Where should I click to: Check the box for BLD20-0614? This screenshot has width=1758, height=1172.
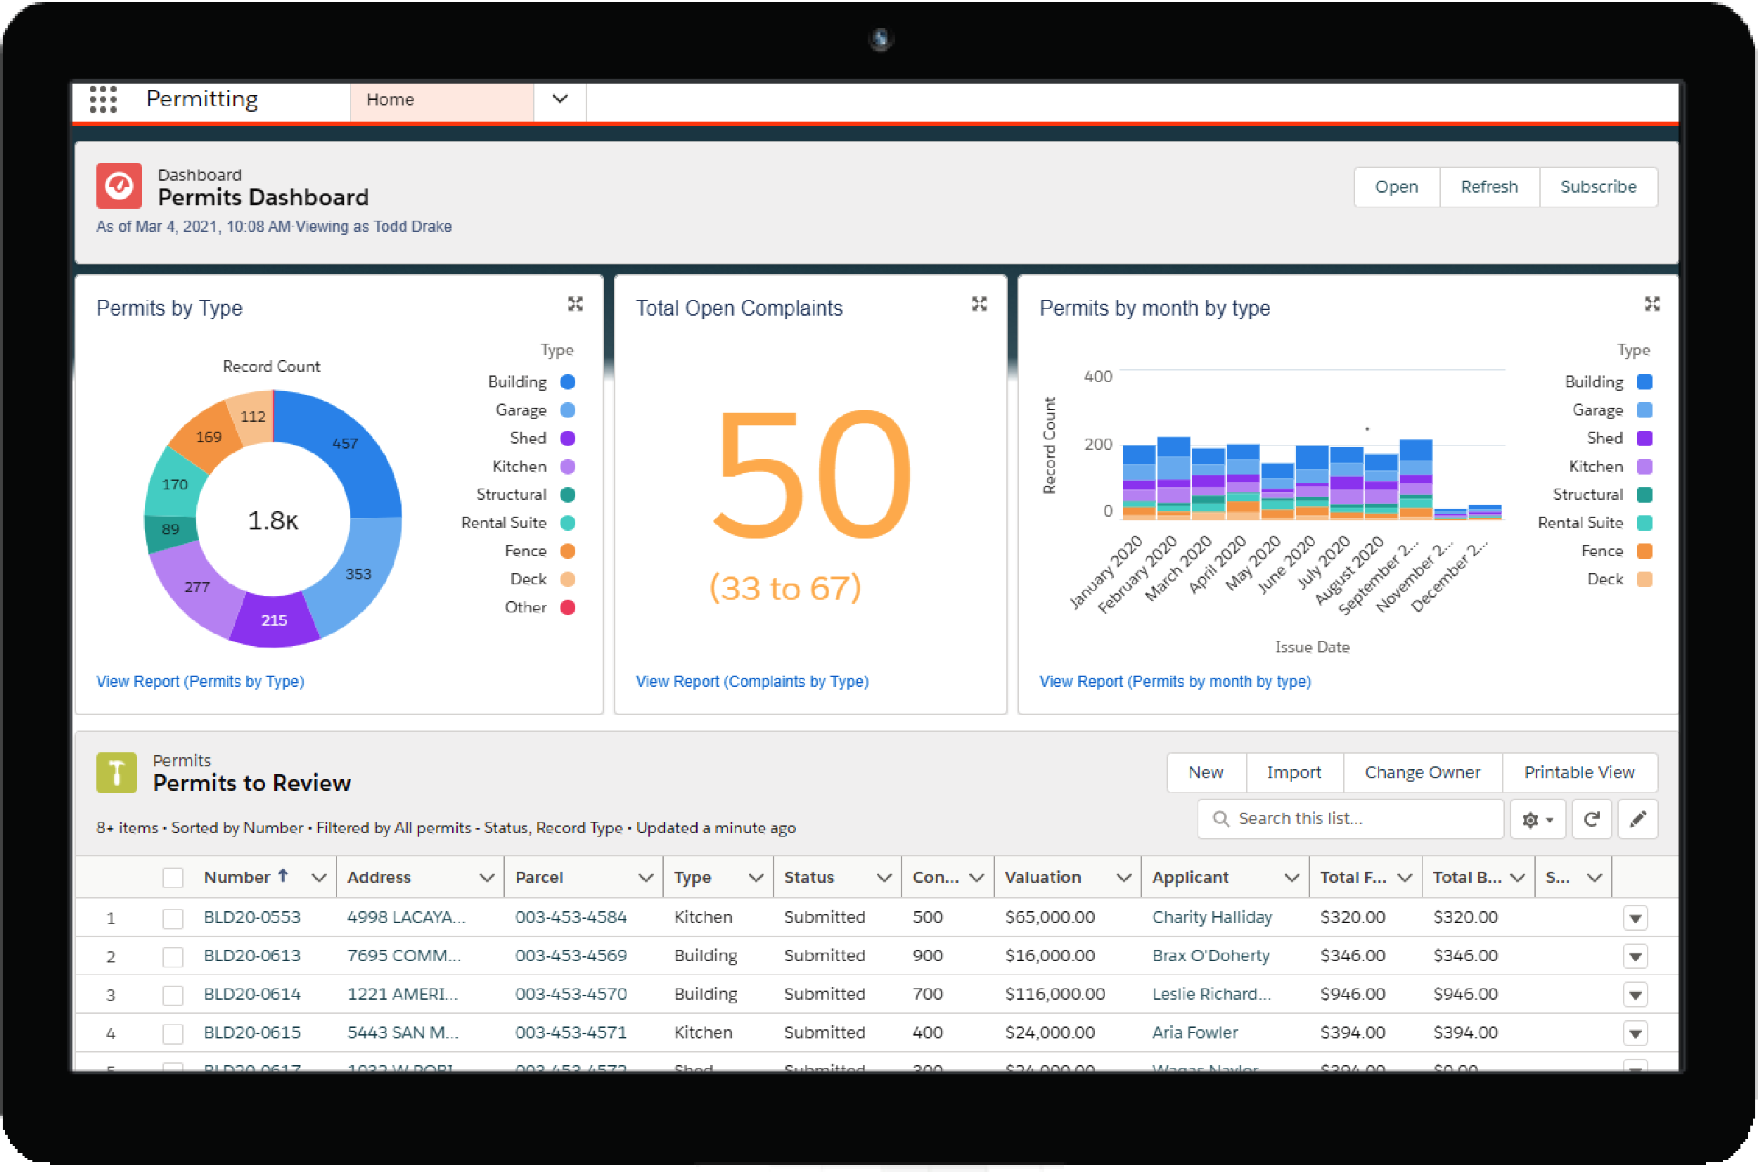tap(173, 995)
